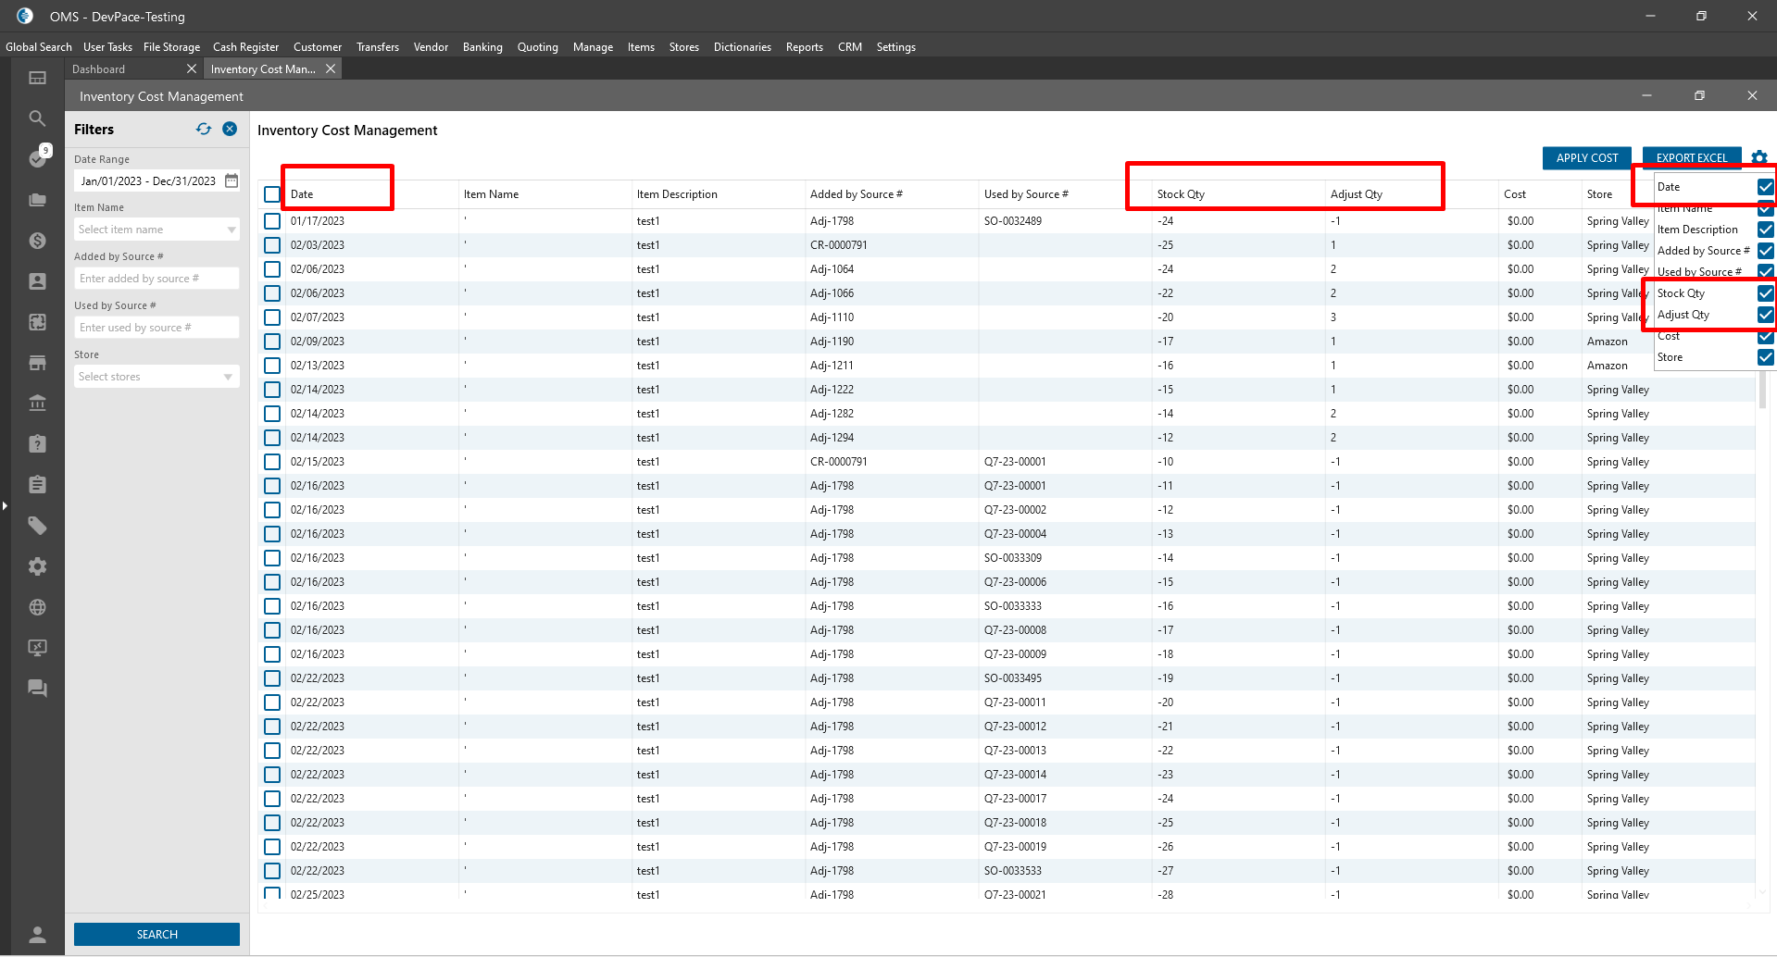This screenshot has width=1777, height=957.
Task: Click the search magnifier icon in sidebar
Action: 37,118
